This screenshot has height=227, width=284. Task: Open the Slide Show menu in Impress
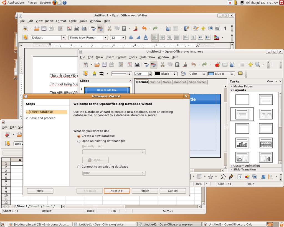(x=147, y=57)
